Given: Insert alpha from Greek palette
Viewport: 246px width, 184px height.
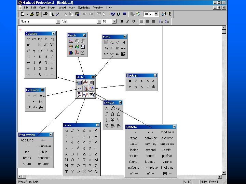Looking at the screenshot, I should [67, 131].
